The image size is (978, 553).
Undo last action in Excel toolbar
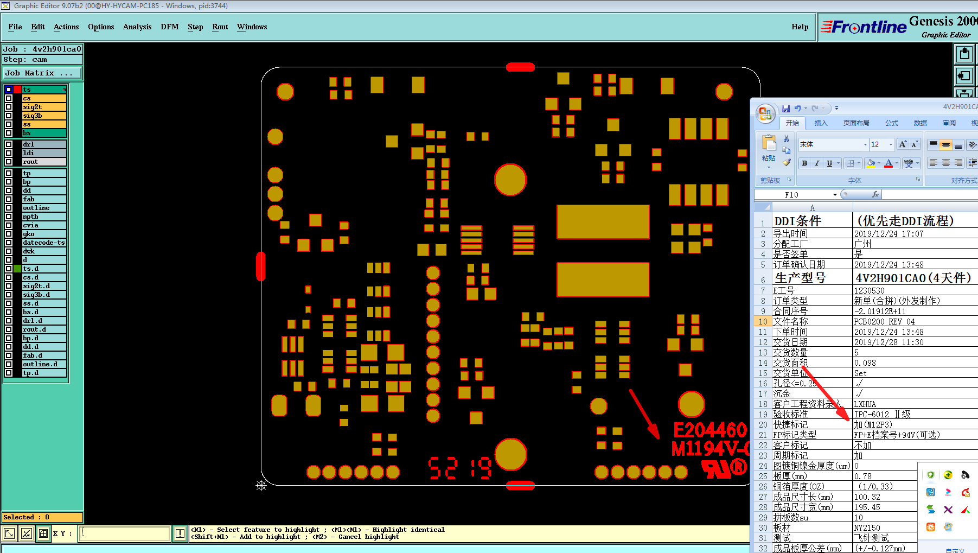(x=797, y=109)
